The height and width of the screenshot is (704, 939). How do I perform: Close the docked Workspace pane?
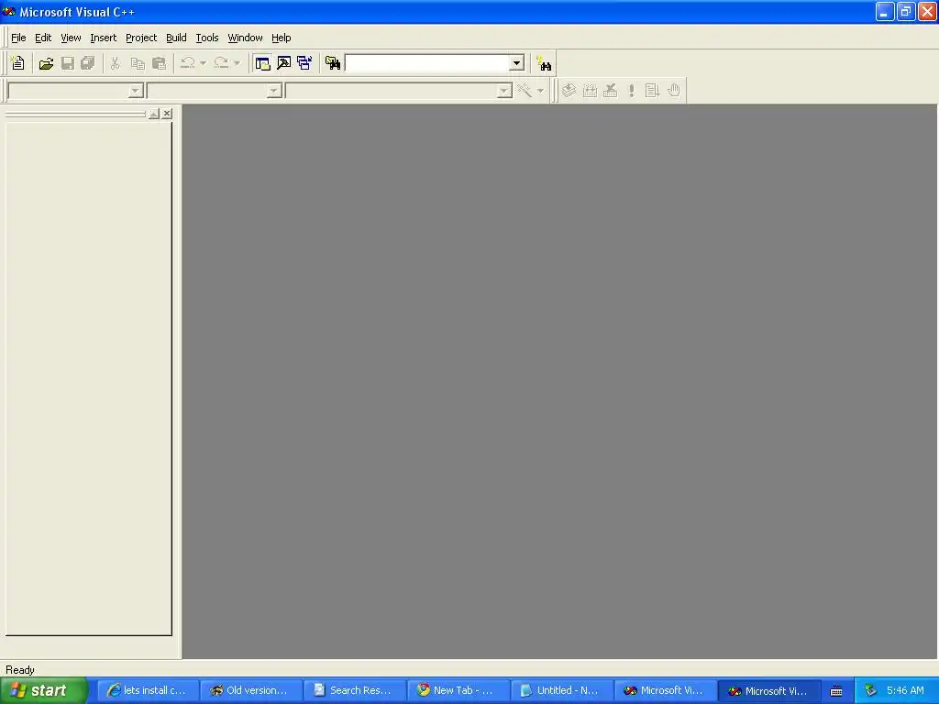click(167, 113)
